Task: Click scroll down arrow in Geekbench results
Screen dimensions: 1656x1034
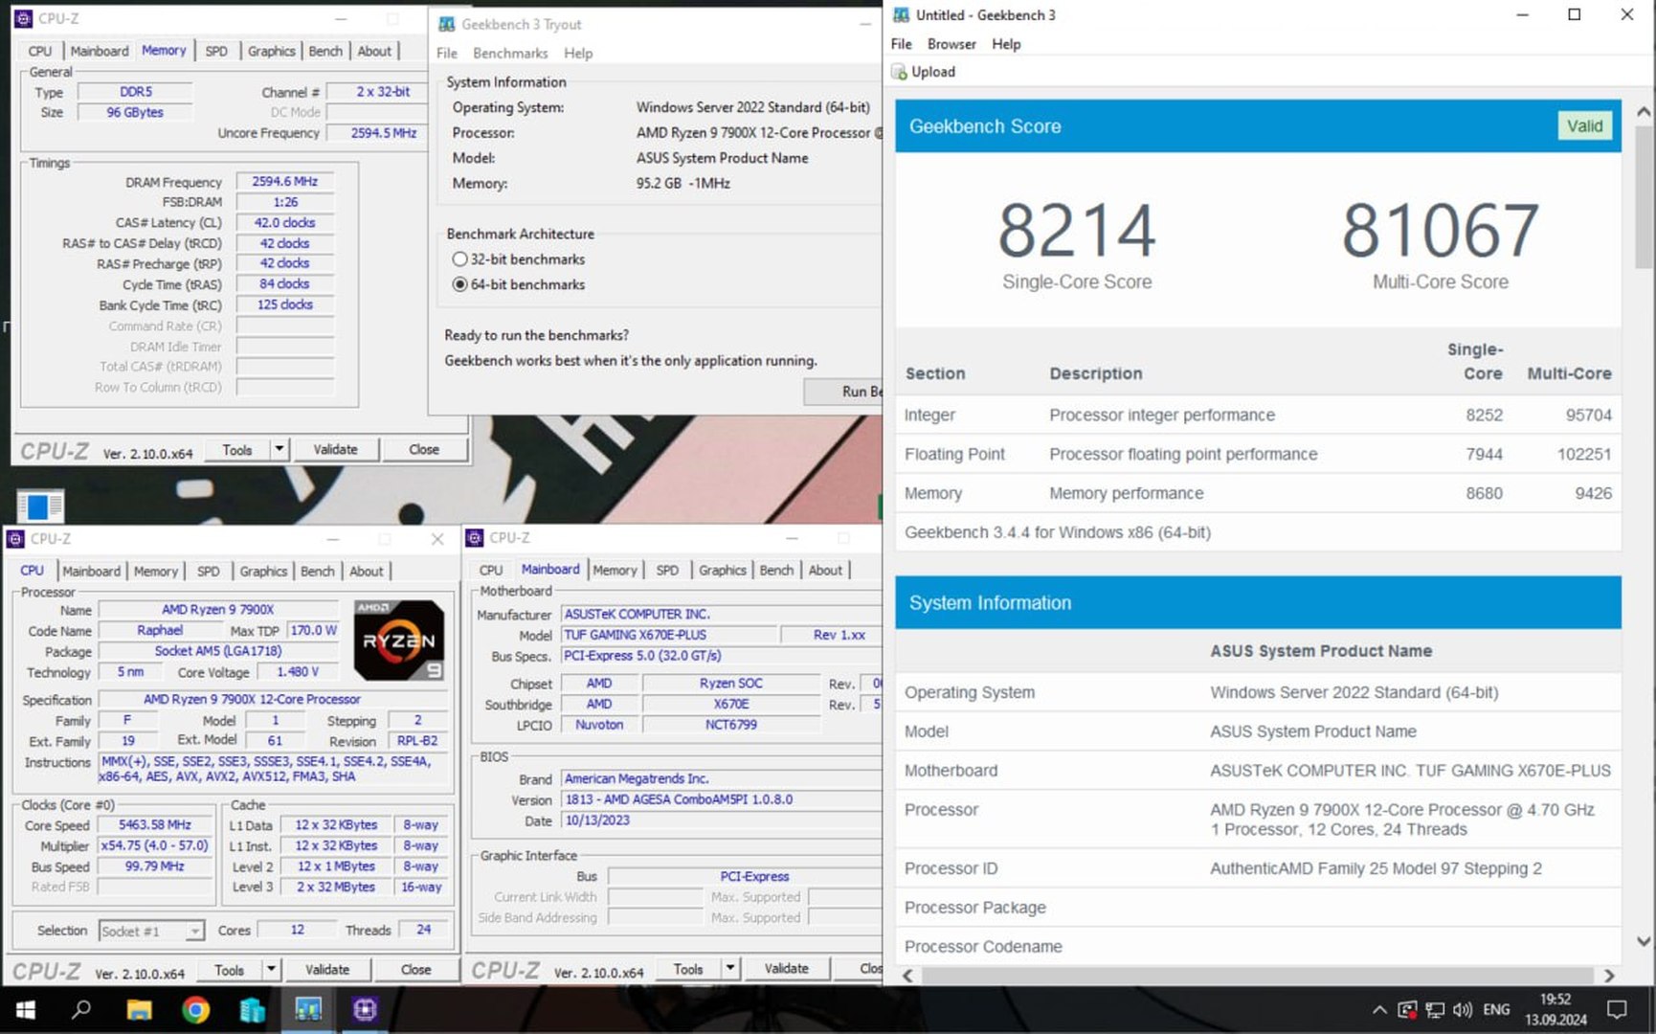Action: (1644, 941)
